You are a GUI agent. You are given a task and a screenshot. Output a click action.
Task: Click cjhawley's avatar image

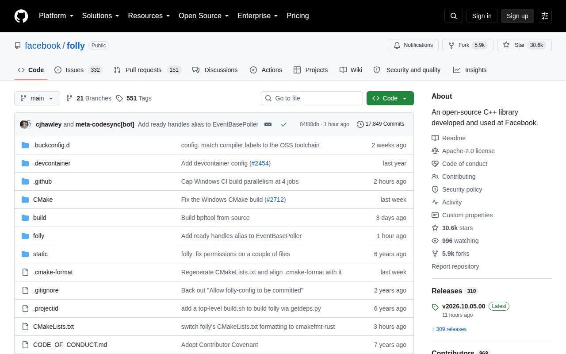click(x=24, y=124)
